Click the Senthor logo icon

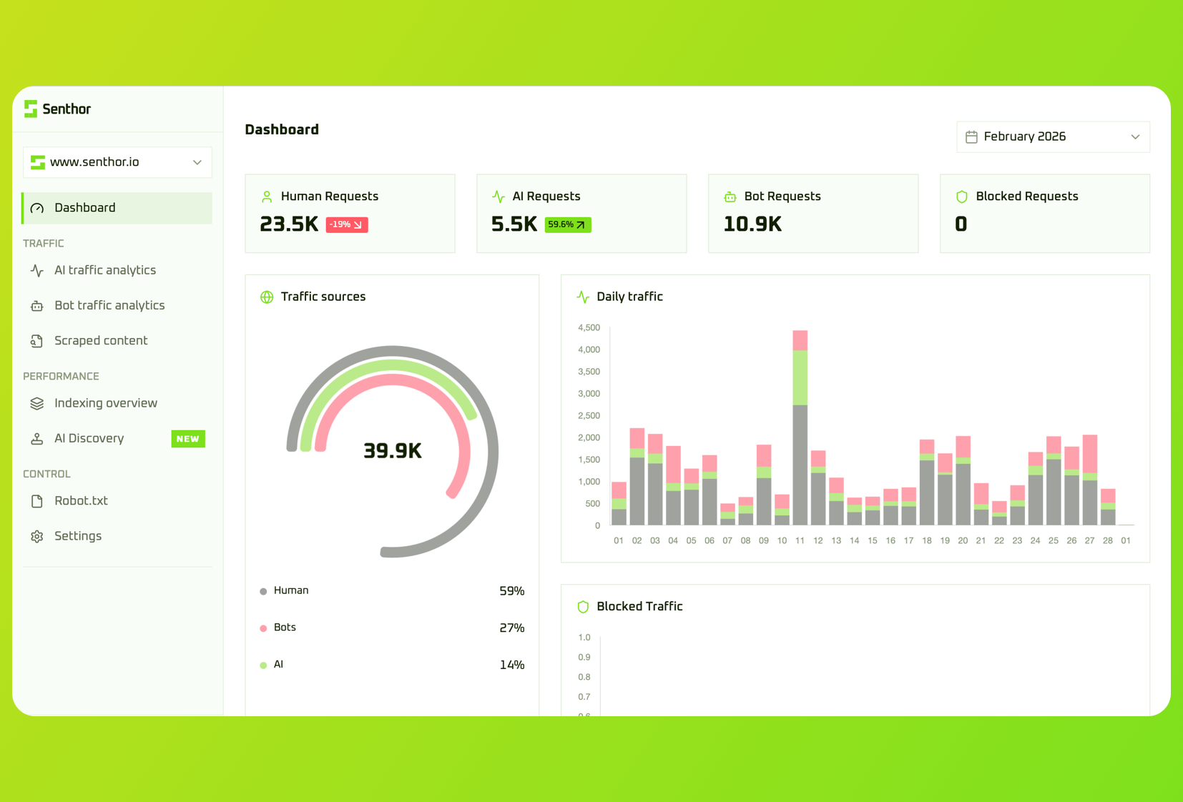point(31,109)
